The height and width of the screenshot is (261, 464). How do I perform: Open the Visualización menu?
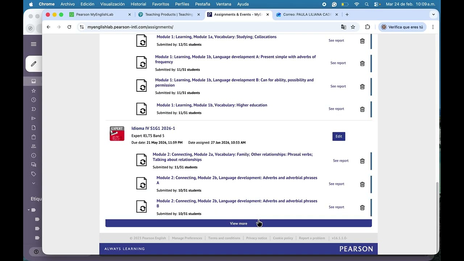(112, 4)
